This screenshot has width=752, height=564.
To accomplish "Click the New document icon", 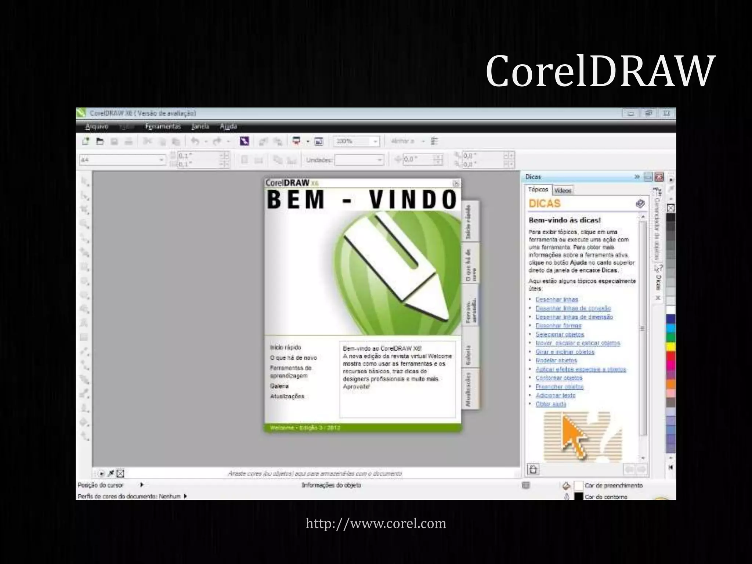I will tap(86, 141).
